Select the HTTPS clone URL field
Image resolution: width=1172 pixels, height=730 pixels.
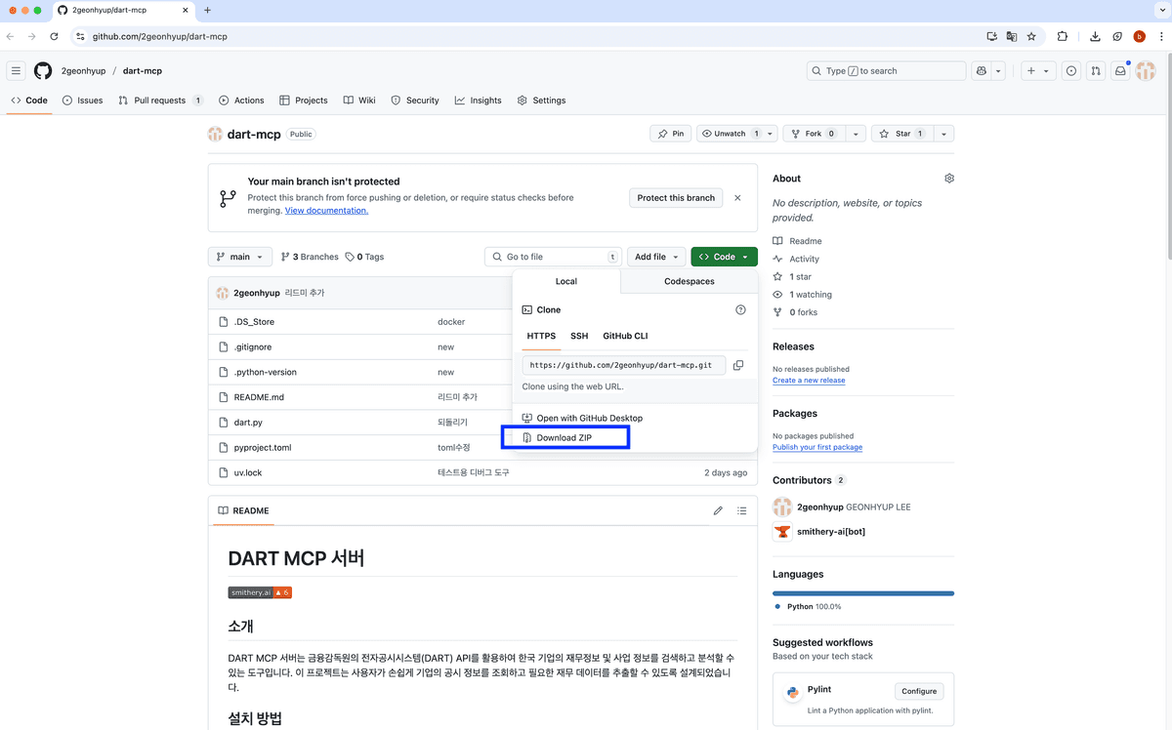[x=623, y=365]
